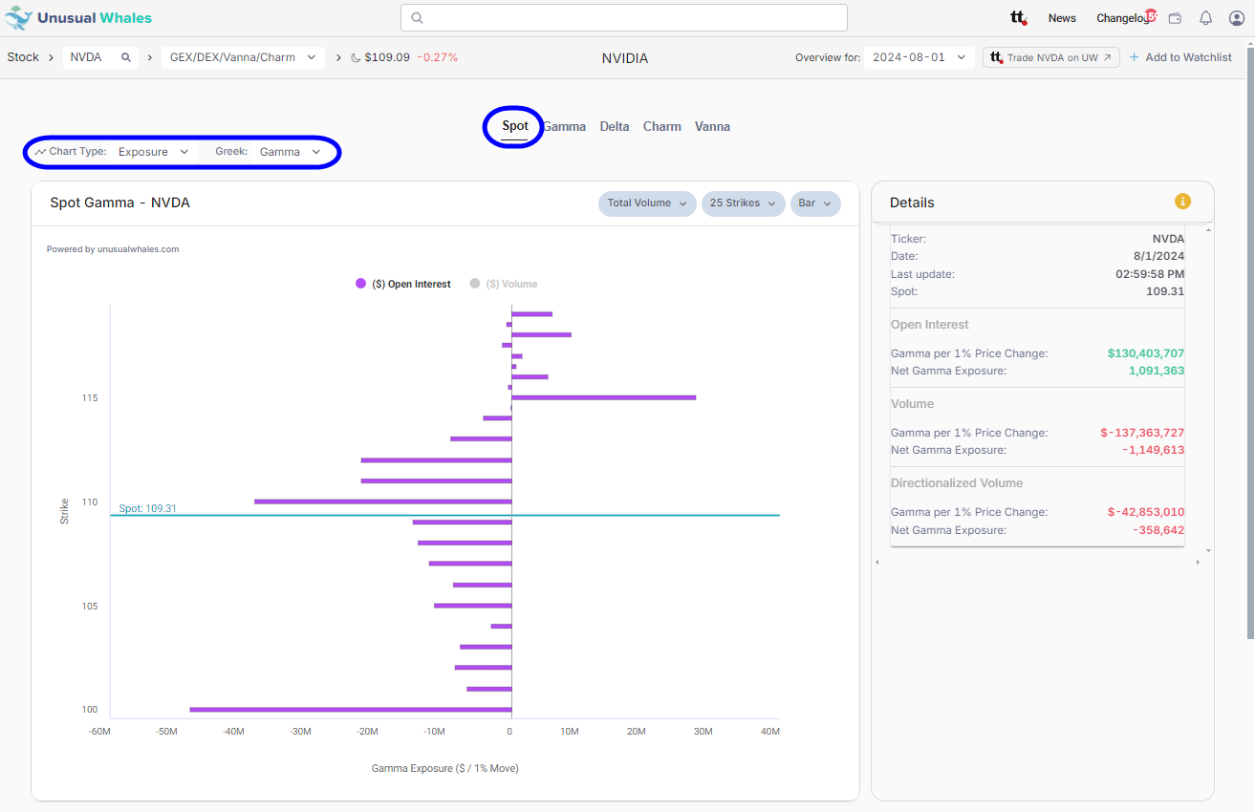Click the strike 110 gamma bar
This screenshot has height=812, width=1255.
pos(383,502)
